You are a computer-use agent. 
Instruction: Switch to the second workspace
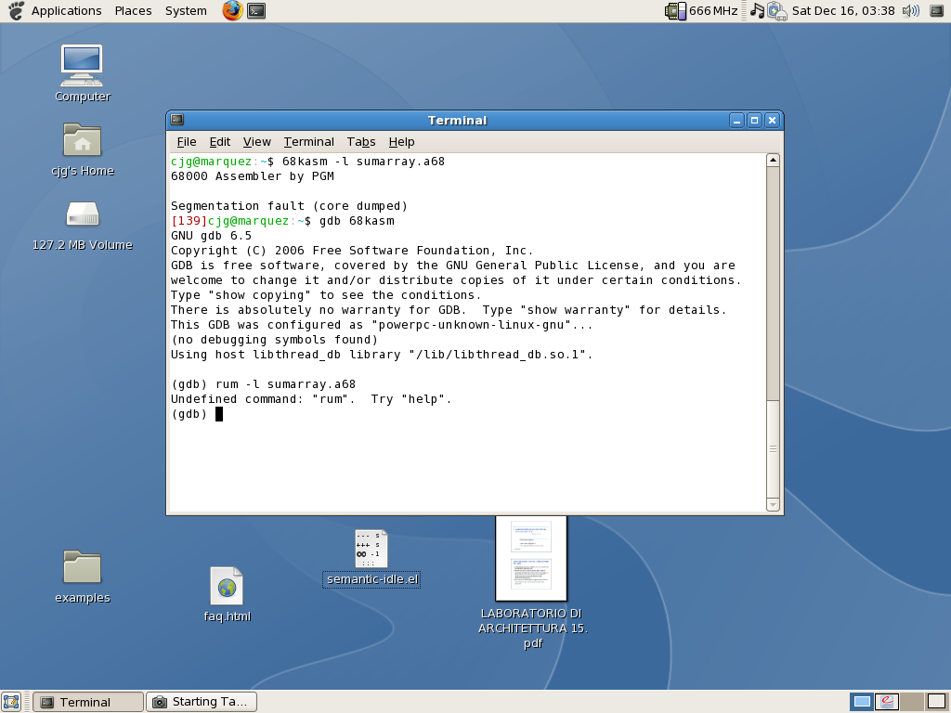coord(887,702)
